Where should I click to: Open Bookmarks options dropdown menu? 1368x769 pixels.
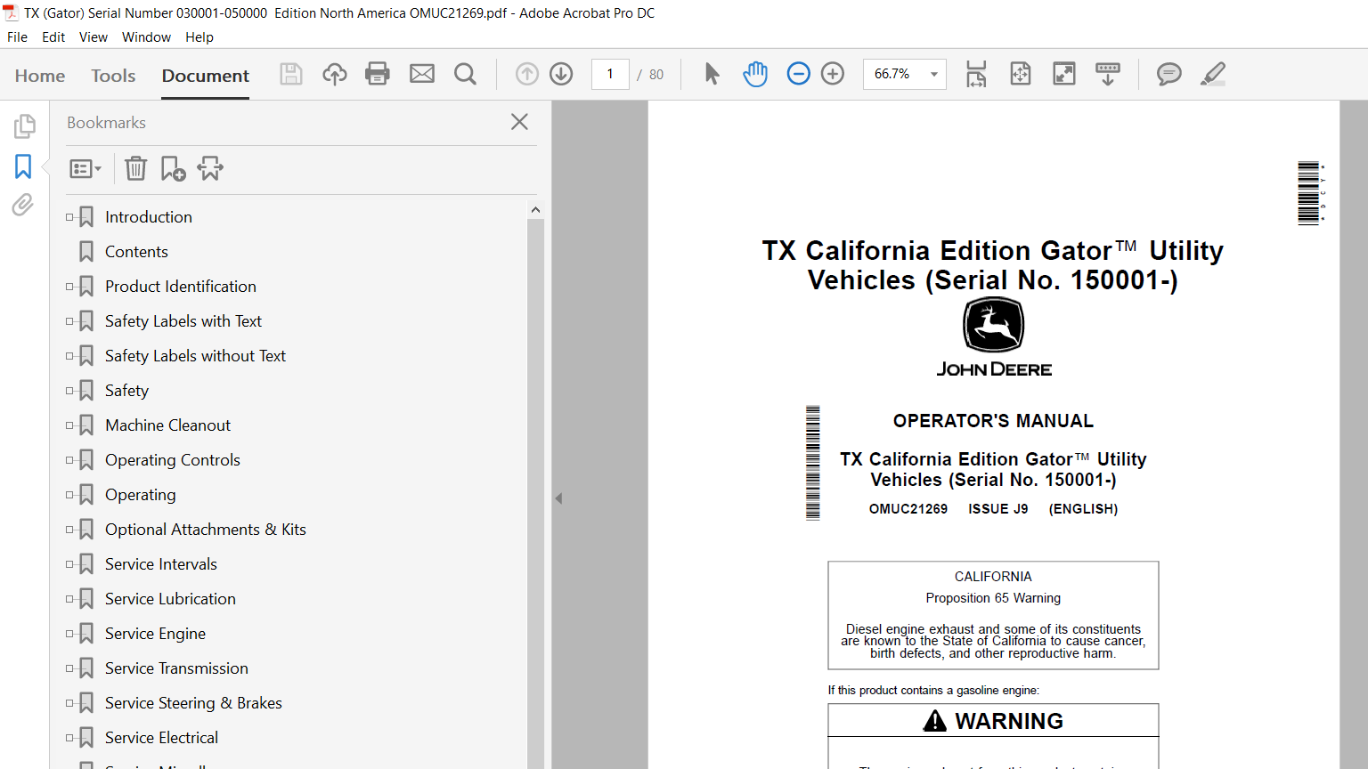point(85,168)
